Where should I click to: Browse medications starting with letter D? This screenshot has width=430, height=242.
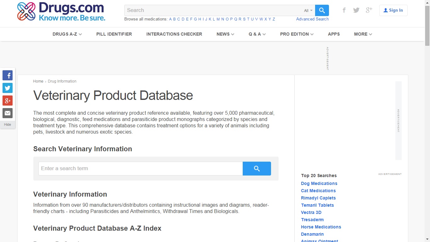coord(183,19)
